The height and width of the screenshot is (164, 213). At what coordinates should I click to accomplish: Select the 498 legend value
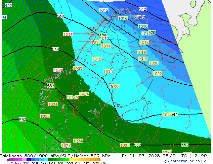point(26,163)
